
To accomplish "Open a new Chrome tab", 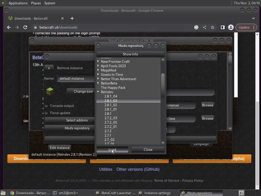I will [x=72, y=18].
